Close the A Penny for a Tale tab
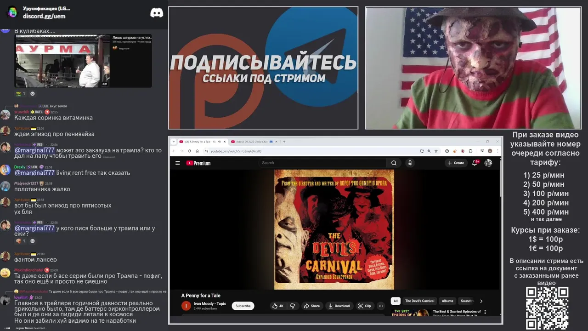The image size is (588, 331). tap(225, 142)
